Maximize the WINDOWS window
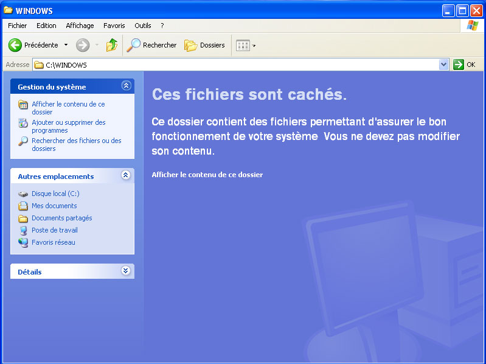This screenshot has height=364, width=486. [x=462, y=11]
